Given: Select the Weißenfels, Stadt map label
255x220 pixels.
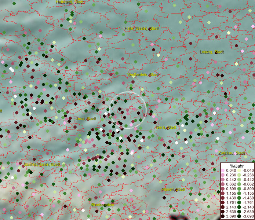Looking at the screenshot, I should click(143, 74).
